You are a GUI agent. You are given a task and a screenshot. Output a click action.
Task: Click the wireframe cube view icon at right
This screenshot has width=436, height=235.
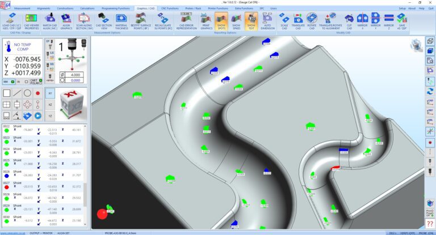[430, 41]
